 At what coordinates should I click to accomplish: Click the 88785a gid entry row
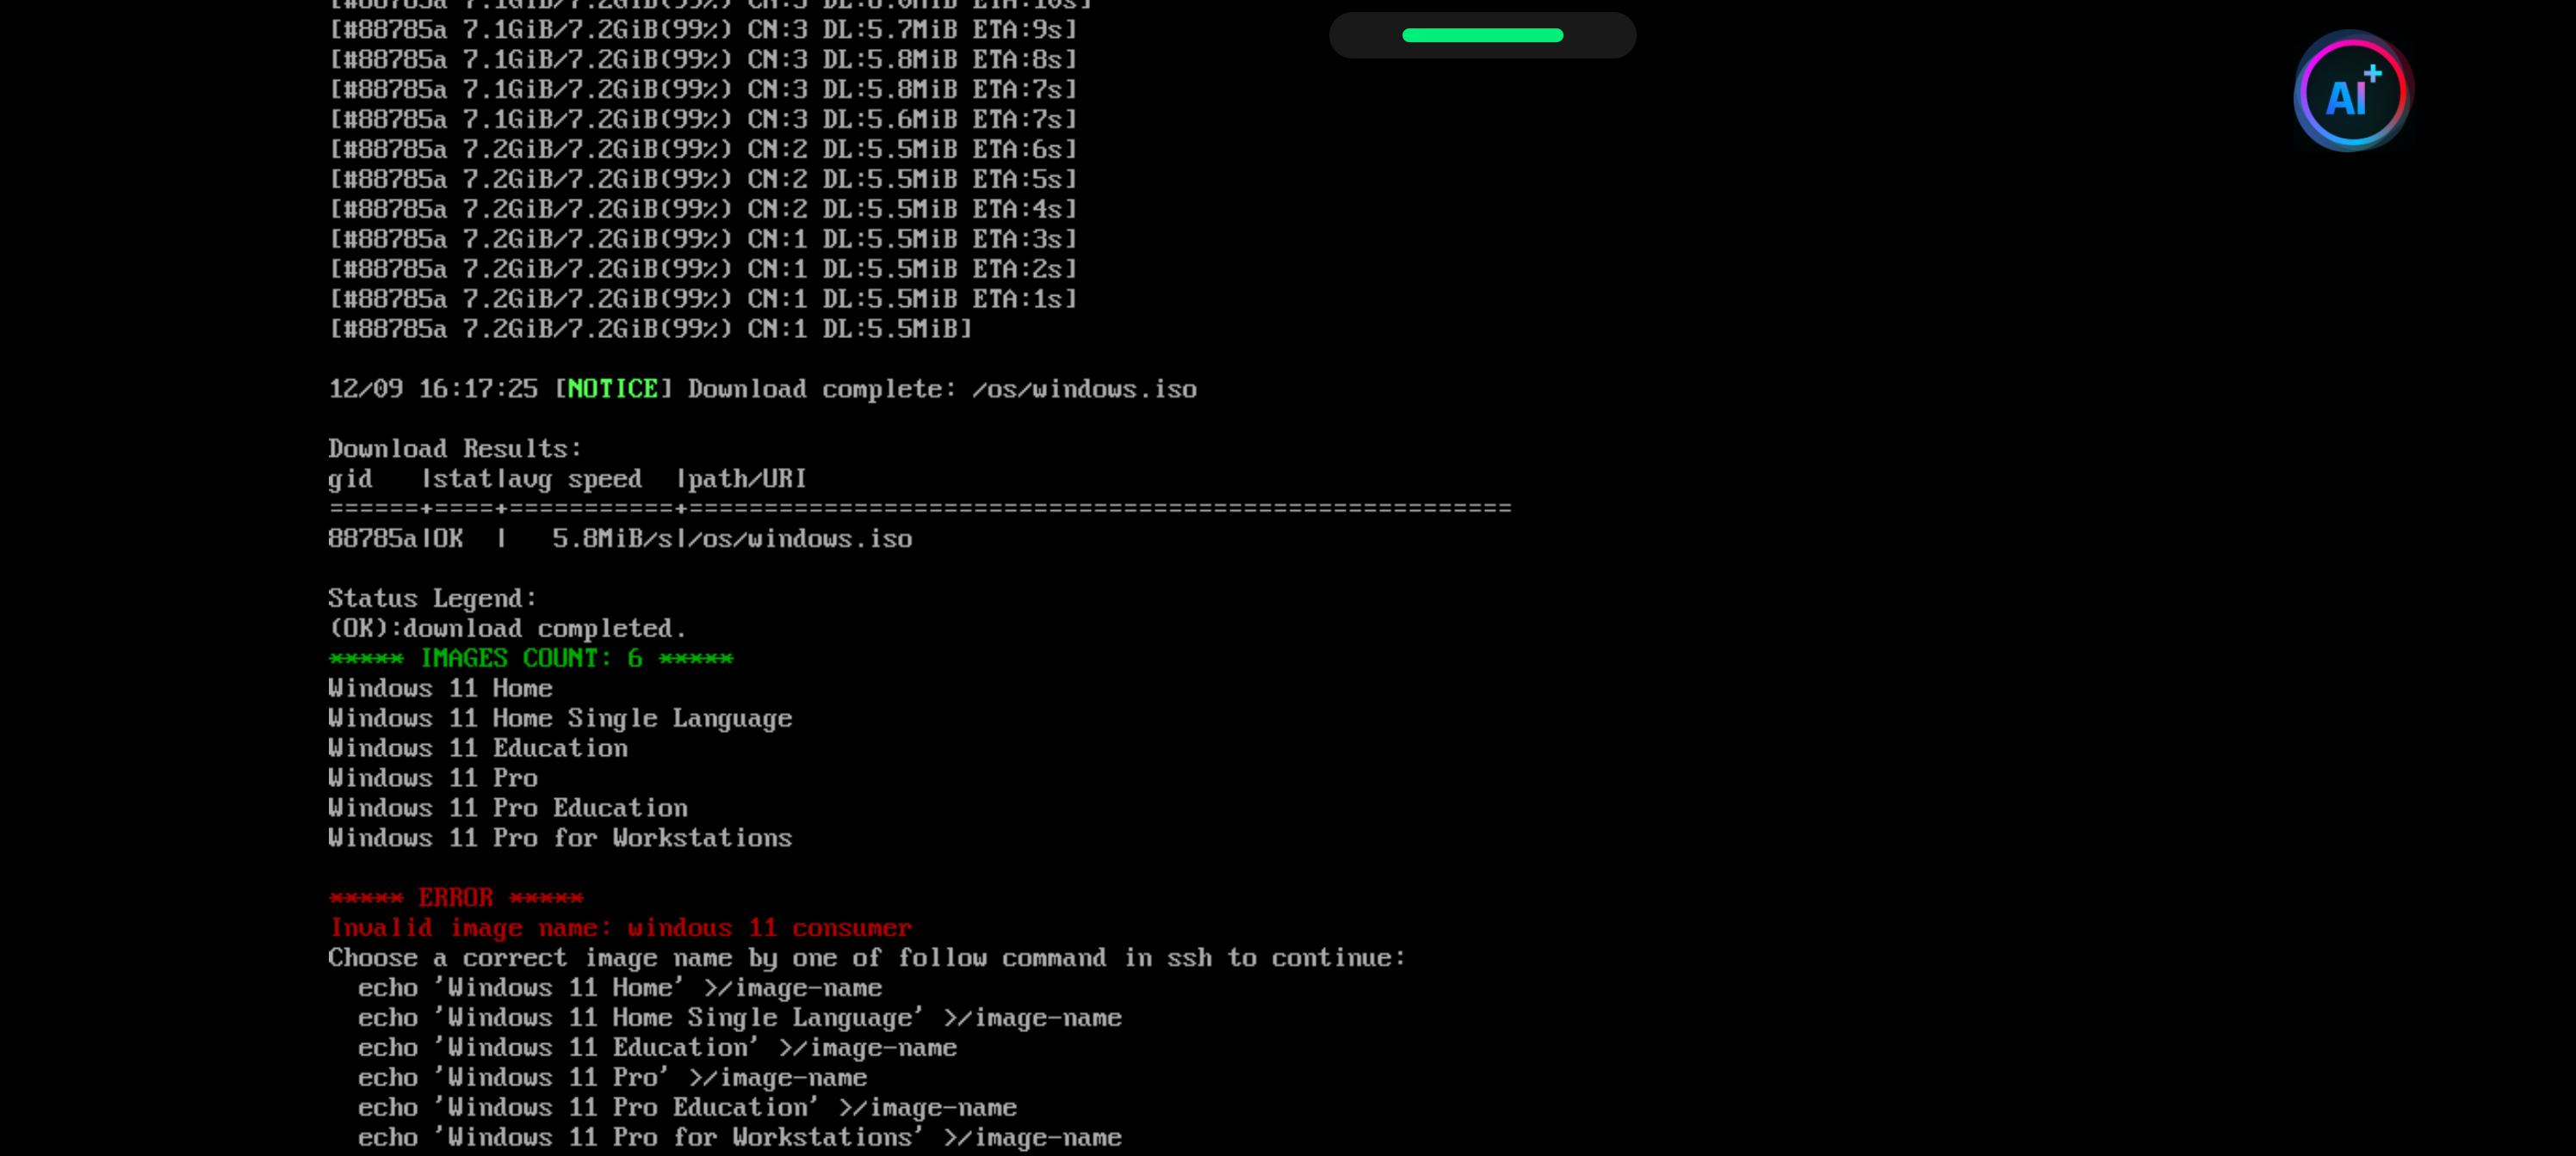click(x=620, y=538)
